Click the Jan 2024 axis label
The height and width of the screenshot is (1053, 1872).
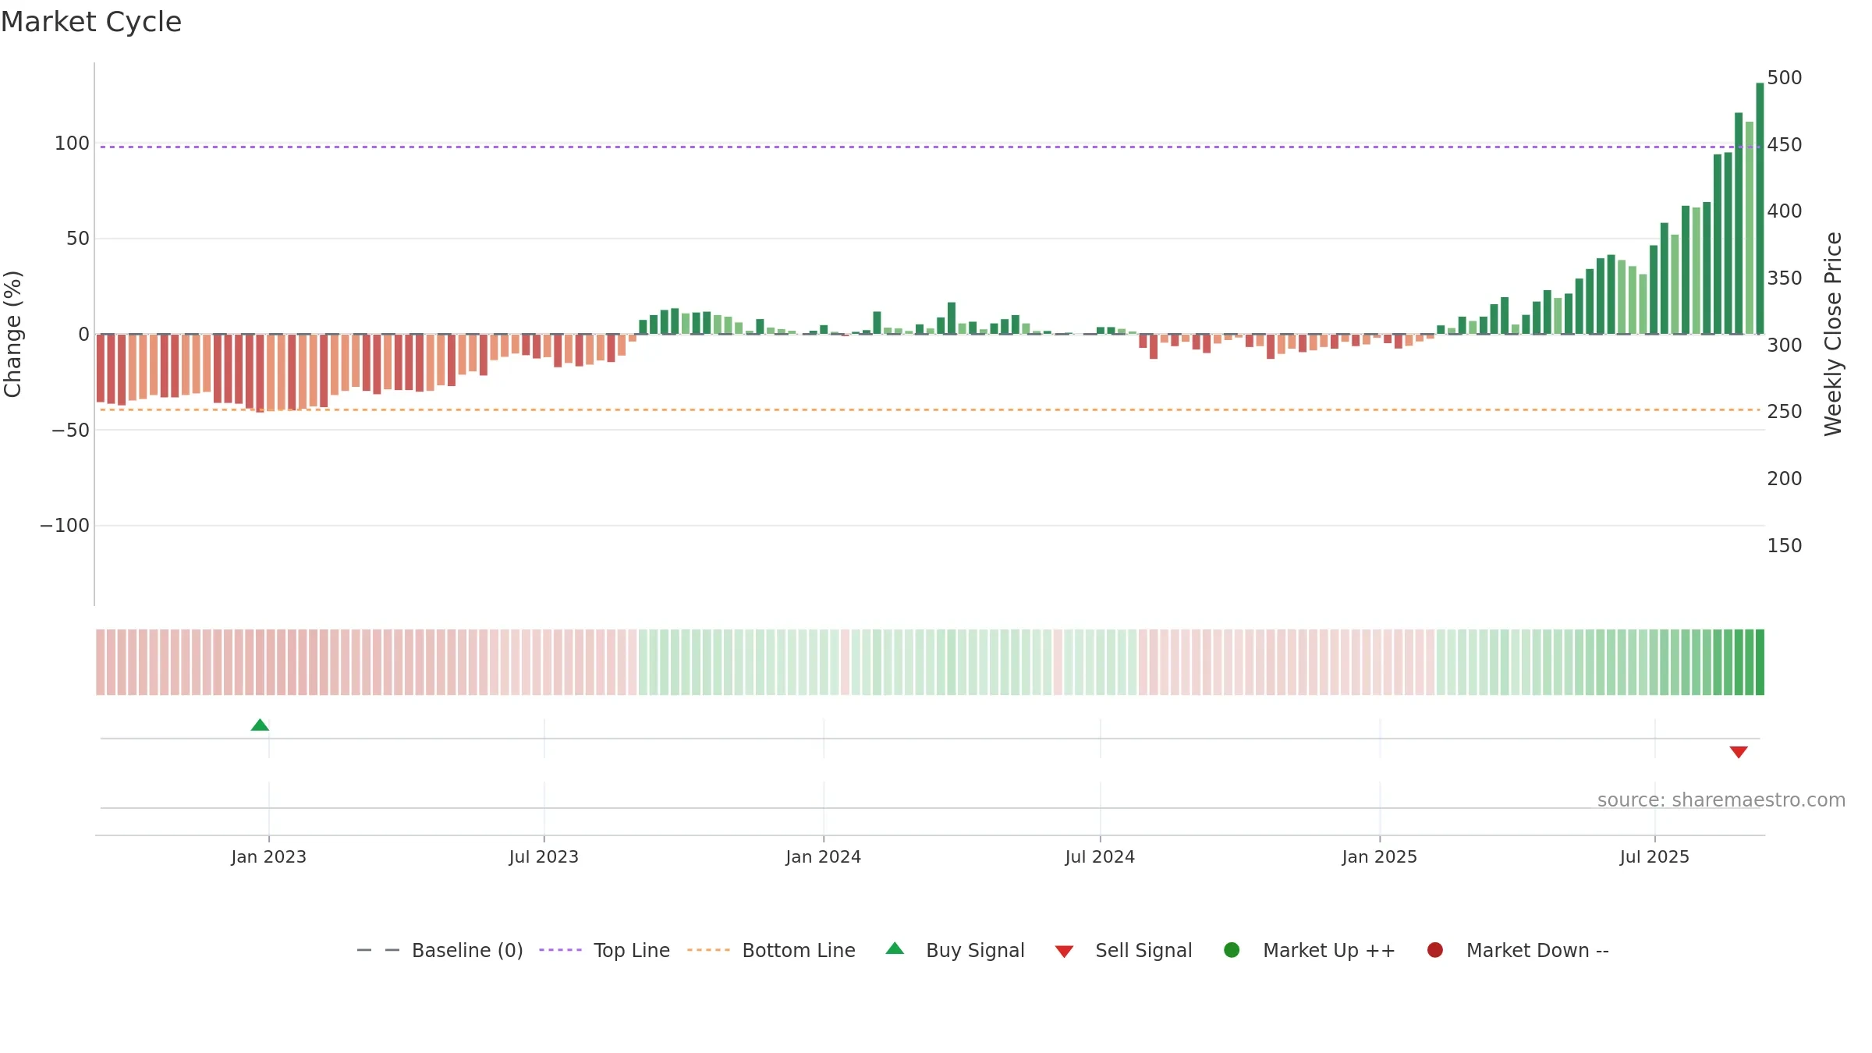pyautogui.click(x=823, y=857)
